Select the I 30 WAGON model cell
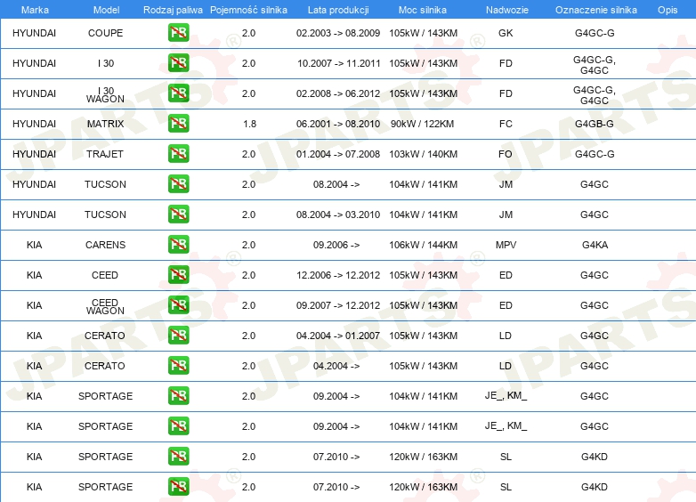The image size is (696, 502). [105, 94]
